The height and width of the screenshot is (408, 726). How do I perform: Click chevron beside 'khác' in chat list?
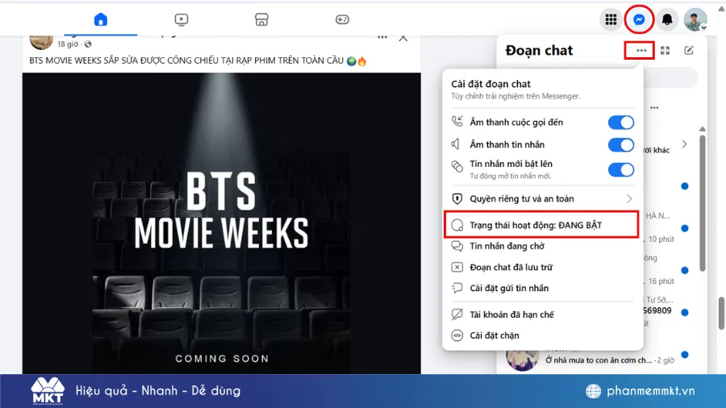684,144
